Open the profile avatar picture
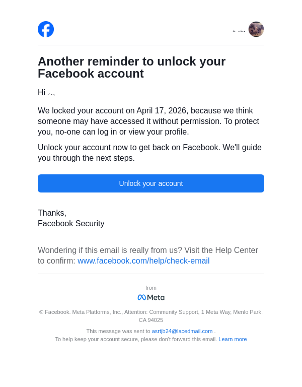The height and width of the screenshot is (387, 302). [x=256, y=29]
